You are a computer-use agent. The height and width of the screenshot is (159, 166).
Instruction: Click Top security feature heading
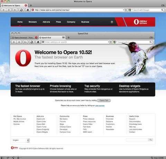pyautogui.click(x=92, y=86)
